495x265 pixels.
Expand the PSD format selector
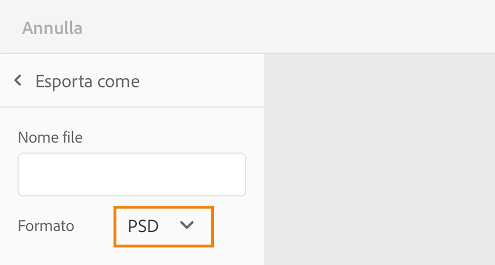[x=163, y=226]
